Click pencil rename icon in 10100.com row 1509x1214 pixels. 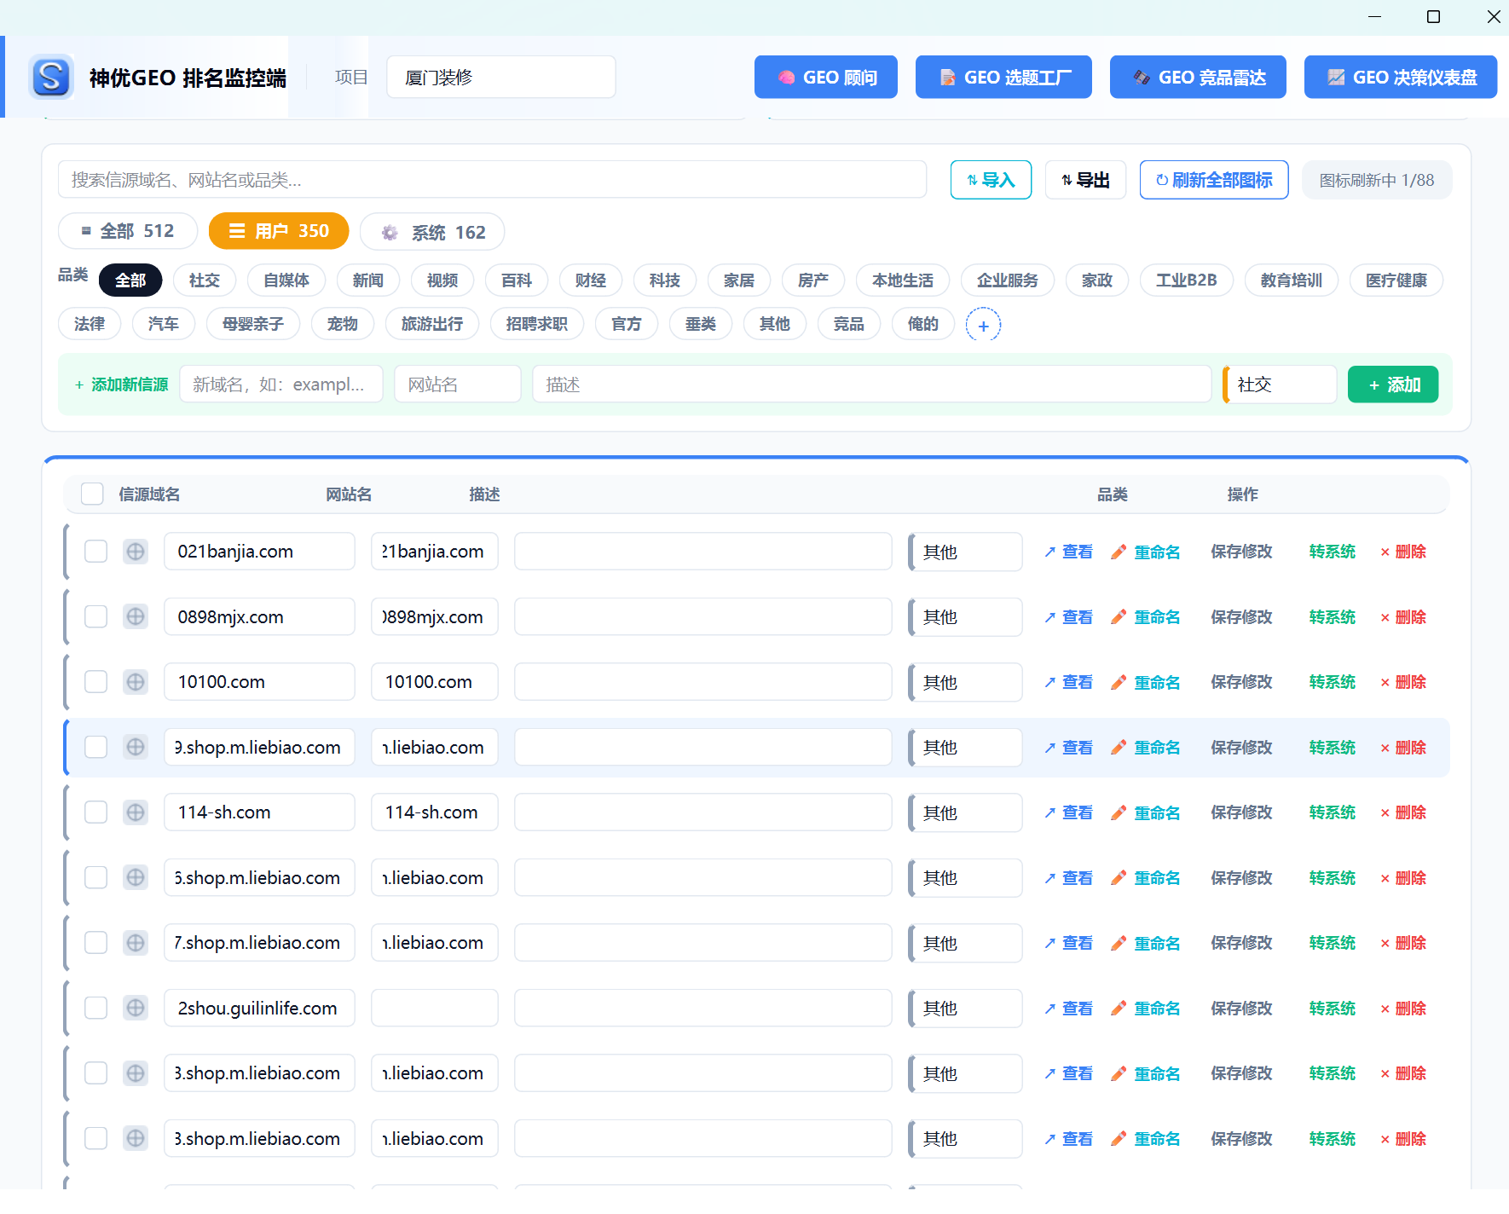coord(1119,682)
